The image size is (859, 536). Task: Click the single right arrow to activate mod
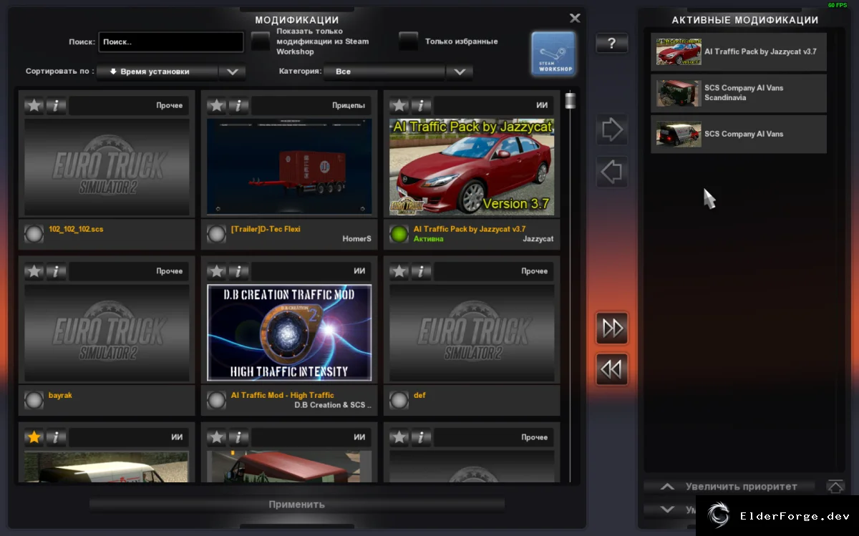pyautogui.click(x=612, y=130)
